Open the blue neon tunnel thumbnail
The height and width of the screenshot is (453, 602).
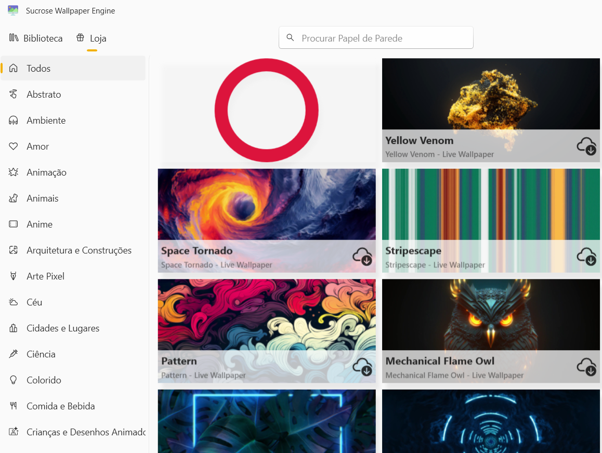[x=491, y=421]
